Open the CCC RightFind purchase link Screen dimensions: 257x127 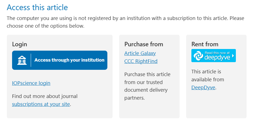141,61
